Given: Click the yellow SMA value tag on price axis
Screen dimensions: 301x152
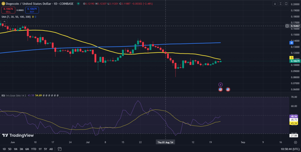Looking at the screenshot, I should pos(291,58).
